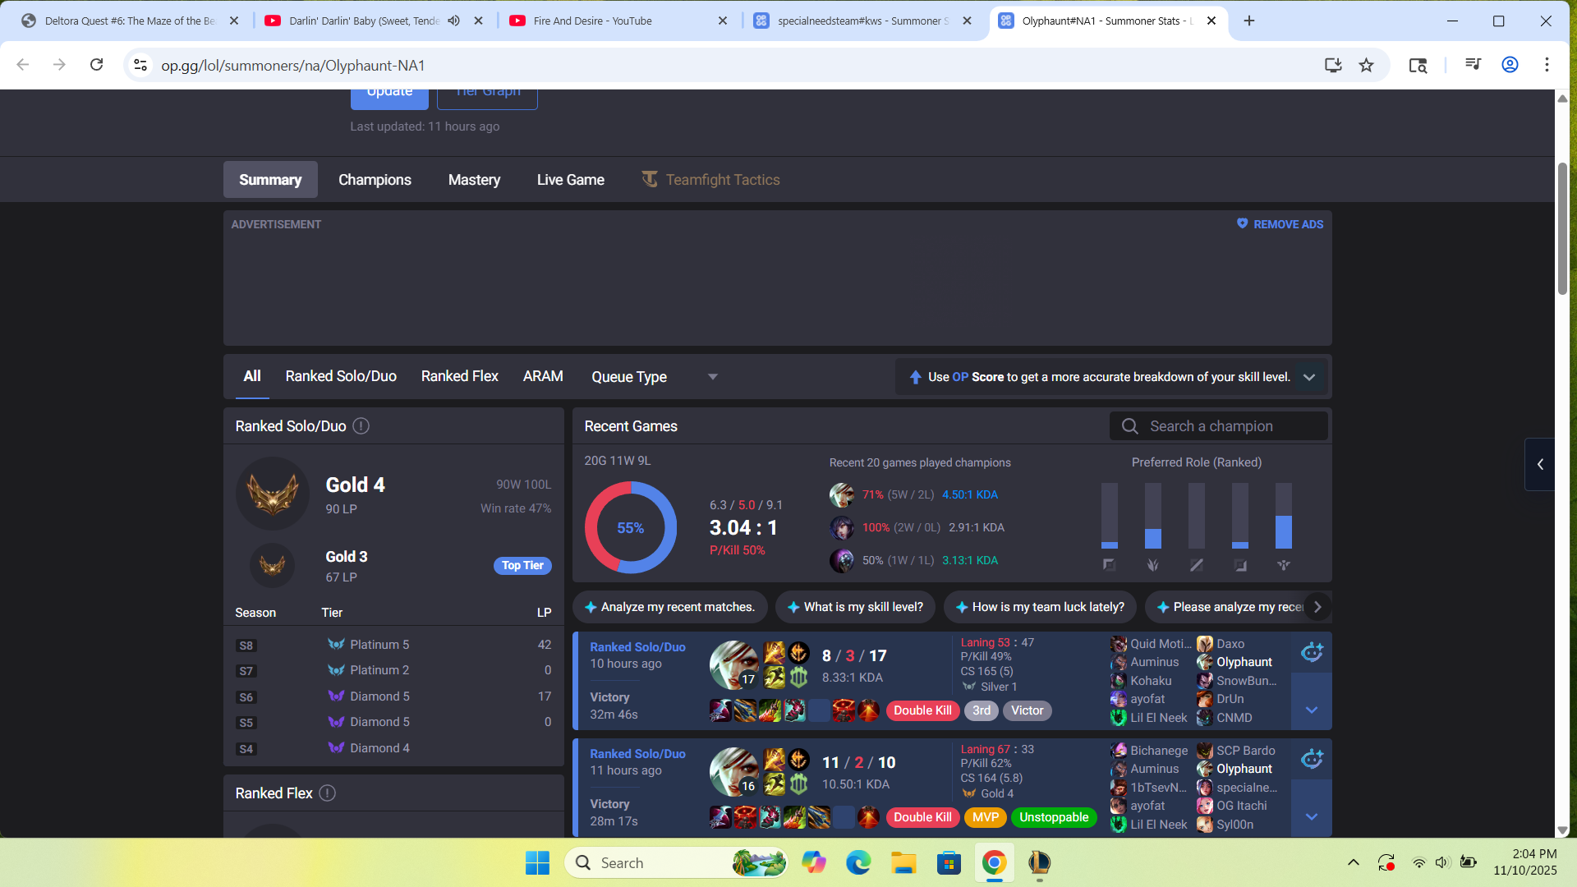Click the Search a champion field

(1219, 426)
